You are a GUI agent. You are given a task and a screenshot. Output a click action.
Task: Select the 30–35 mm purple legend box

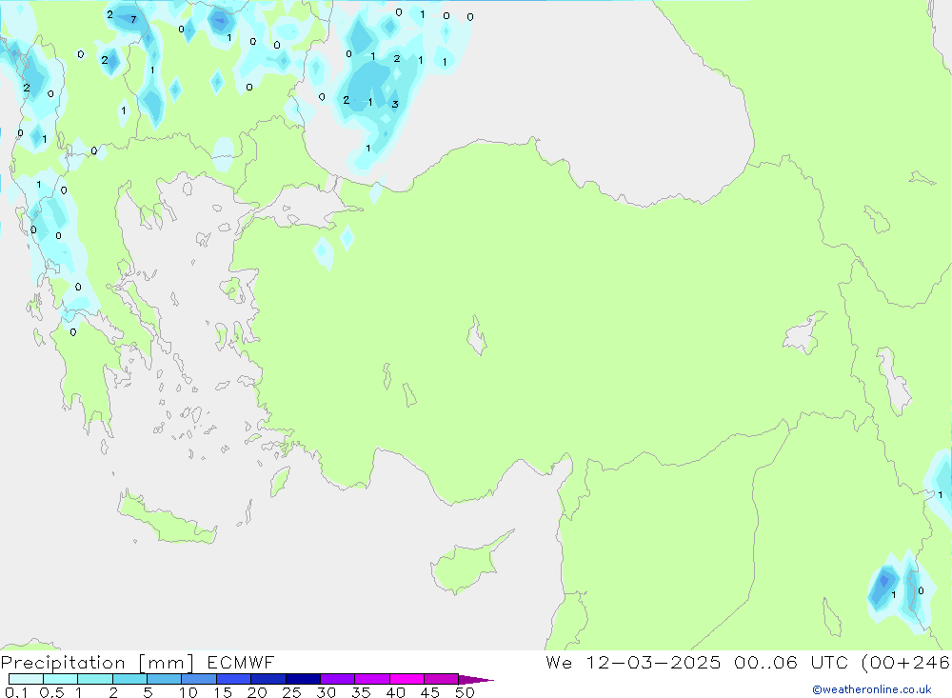click(338, 679)
